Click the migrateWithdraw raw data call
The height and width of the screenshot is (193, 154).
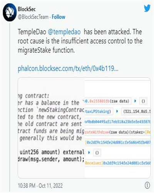coord(117,132)
